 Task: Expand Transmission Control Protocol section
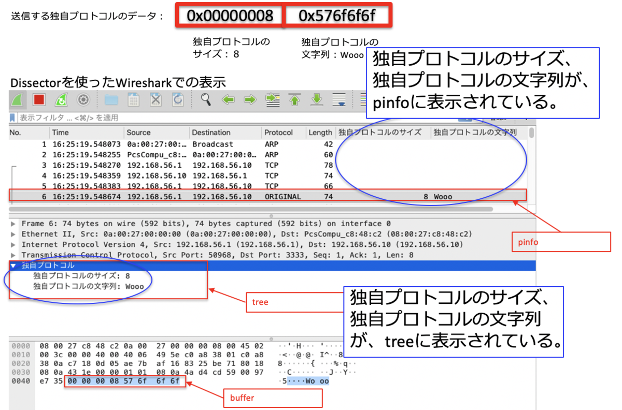coord(13,255)
